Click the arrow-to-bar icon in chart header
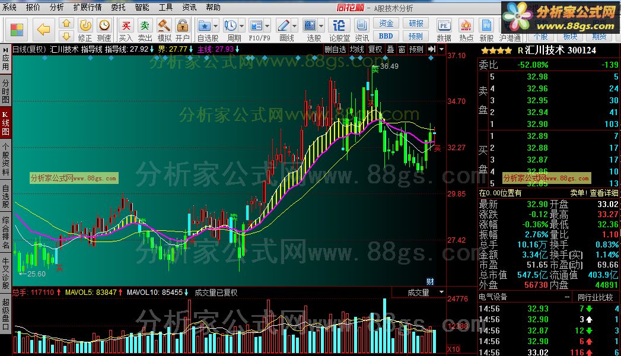Screen dimensions: 621x356 pos(432,49)
